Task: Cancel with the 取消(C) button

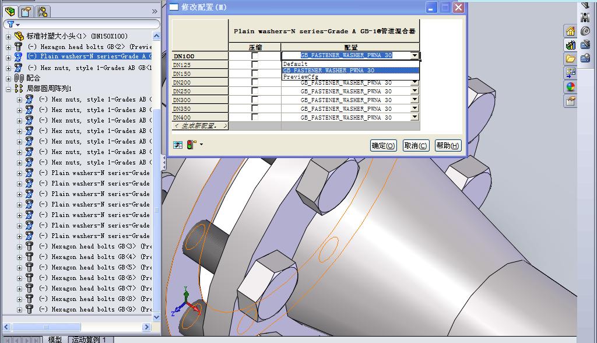Action: [x=416, y=146]
